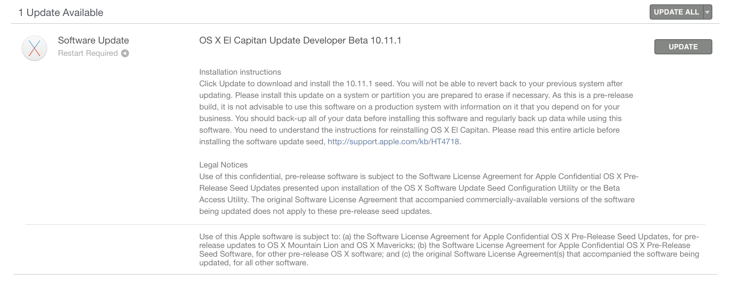The height and width of the screenshot is (290, 729).
Task: Click UPDATE for the El Capitan beta
Action: [x=683, y=47]
